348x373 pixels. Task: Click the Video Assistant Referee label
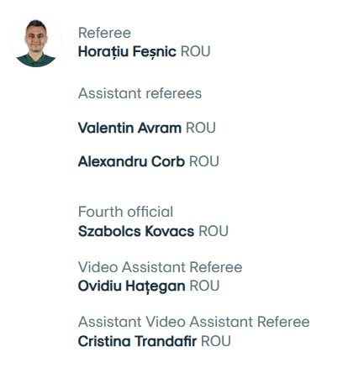point(161,267)
